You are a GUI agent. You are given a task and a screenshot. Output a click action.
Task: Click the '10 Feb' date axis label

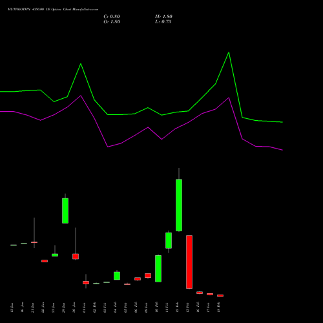point(156,307)
